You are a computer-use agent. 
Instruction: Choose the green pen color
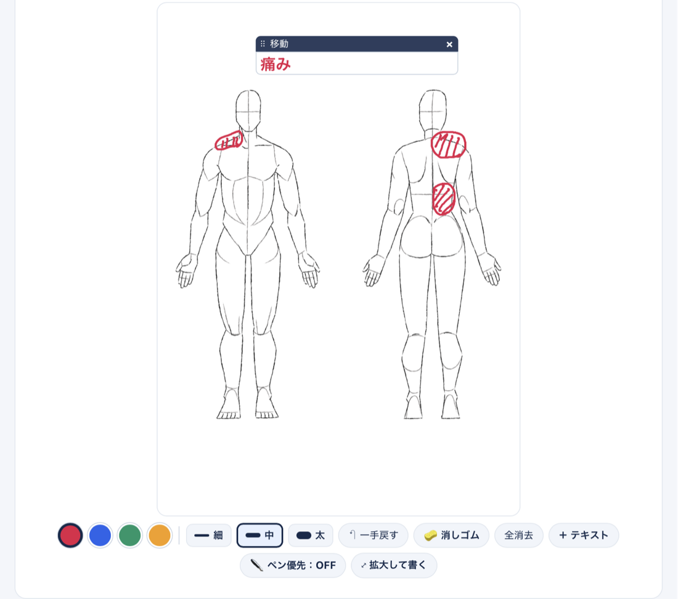(129, 535)
